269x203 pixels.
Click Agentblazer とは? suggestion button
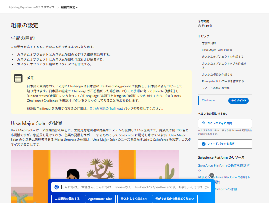pyautogui.click(x=100, y=199)
